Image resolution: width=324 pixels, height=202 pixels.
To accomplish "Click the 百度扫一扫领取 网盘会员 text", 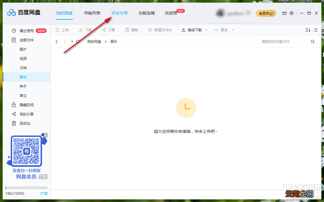I will click(26, 174).
